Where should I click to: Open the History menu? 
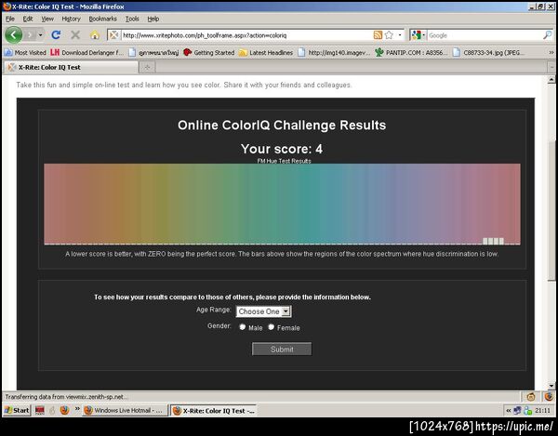(72, 19)
